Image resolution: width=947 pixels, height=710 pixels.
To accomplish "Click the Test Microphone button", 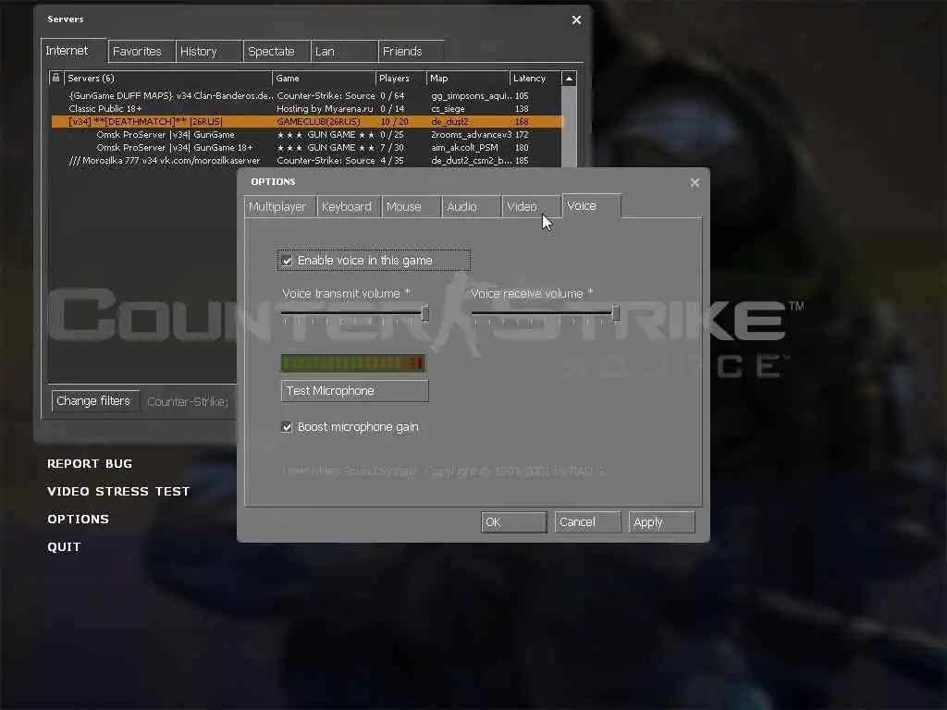I will coord(354,391).
